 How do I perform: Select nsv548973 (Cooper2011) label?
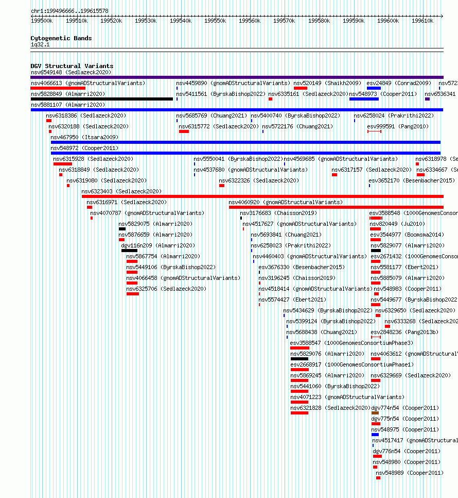click(383, 94)
